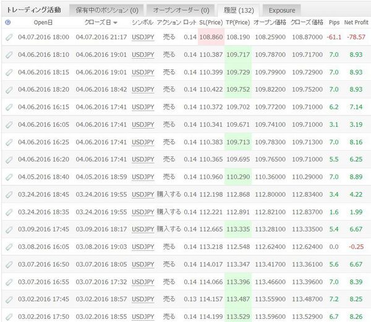Open USDJPY link in 04.05.2016 18:40 row
Image resolution: width=371 pixels, height=322 pixels.
143,177
